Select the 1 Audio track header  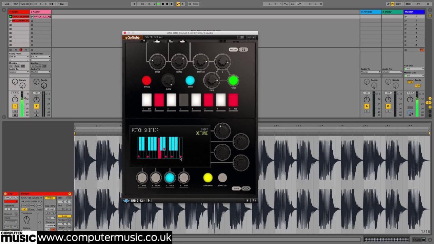[x=19, y=12]
